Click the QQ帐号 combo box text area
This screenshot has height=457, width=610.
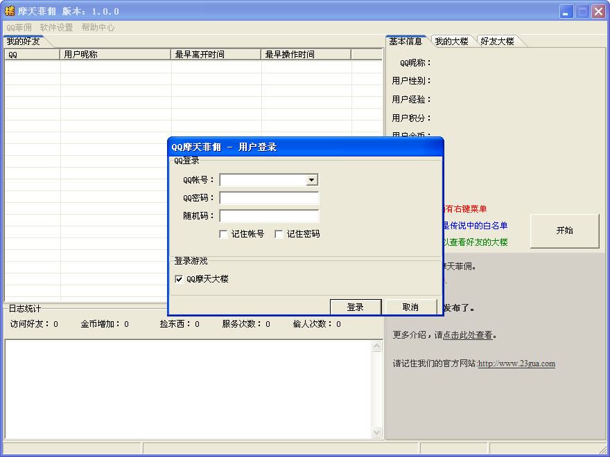[x=263, y=180]
